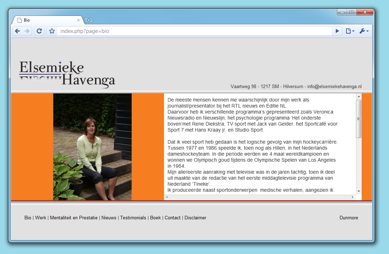
Task: Open the Boek page link
Action: pyautogui.click(x=155, y=218)
